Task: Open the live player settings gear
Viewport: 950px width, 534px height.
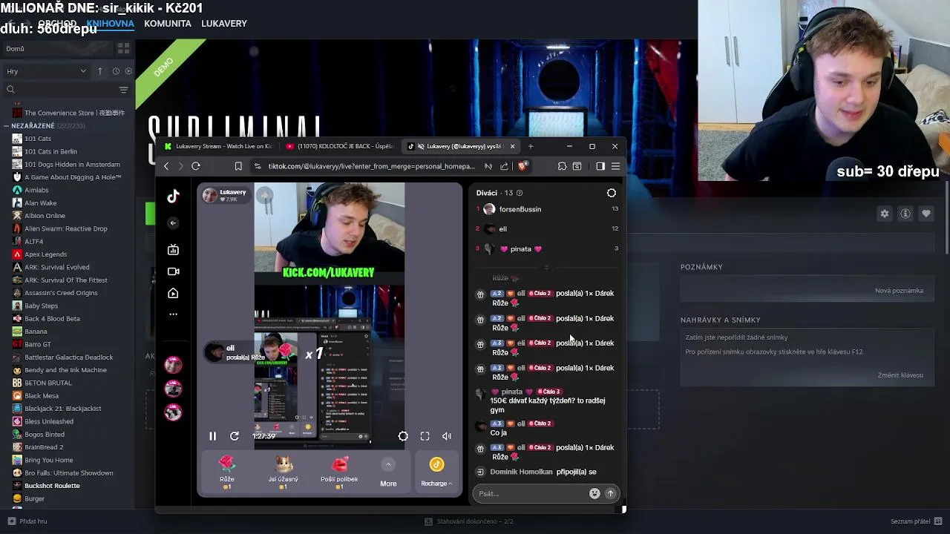Action: tap(403, 436)
